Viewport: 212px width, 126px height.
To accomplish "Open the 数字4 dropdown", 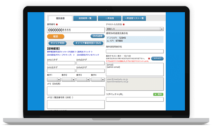I will (x=98, y=79).
